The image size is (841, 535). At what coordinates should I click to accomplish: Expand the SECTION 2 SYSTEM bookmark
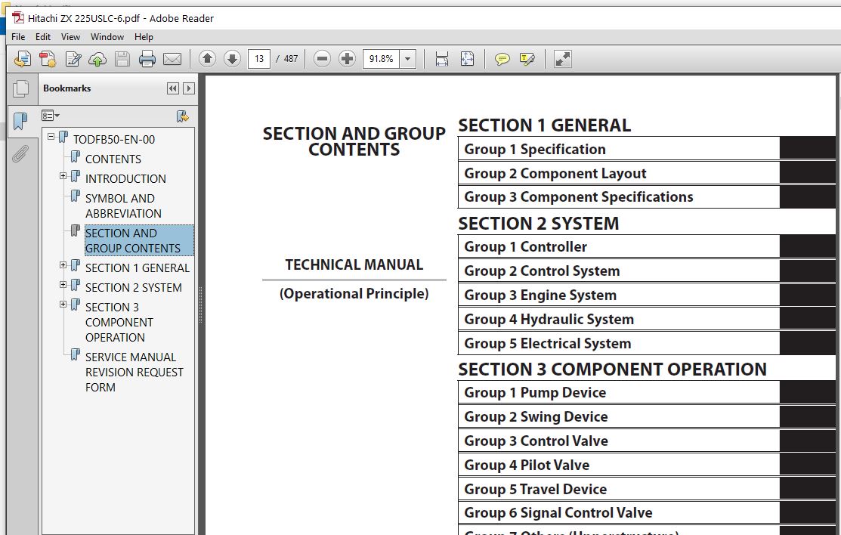[63, 284]
